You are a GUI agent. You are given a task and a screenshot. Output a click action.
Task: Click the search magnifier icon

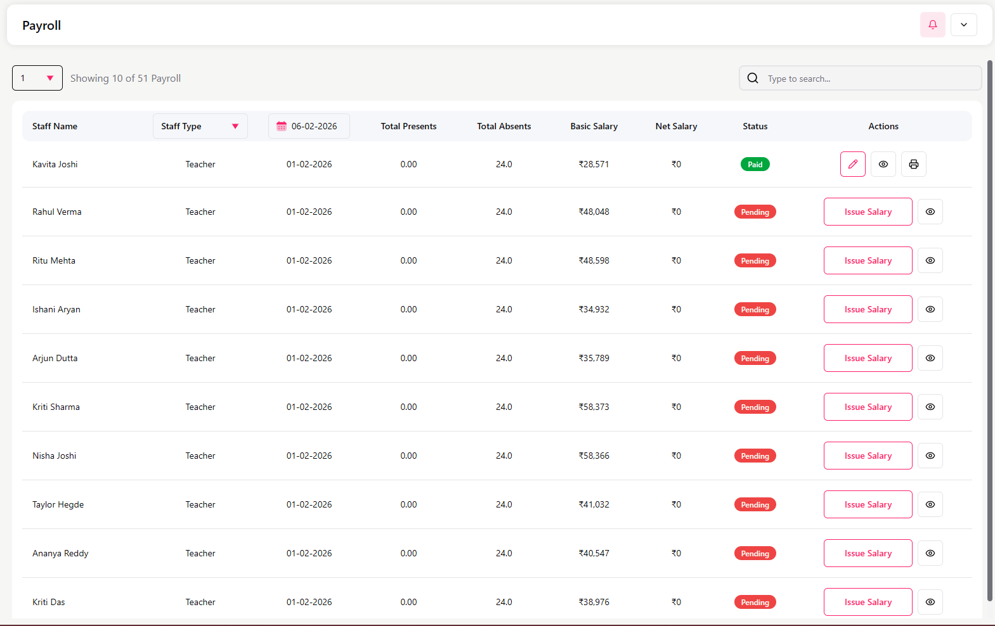click(753, 78)
